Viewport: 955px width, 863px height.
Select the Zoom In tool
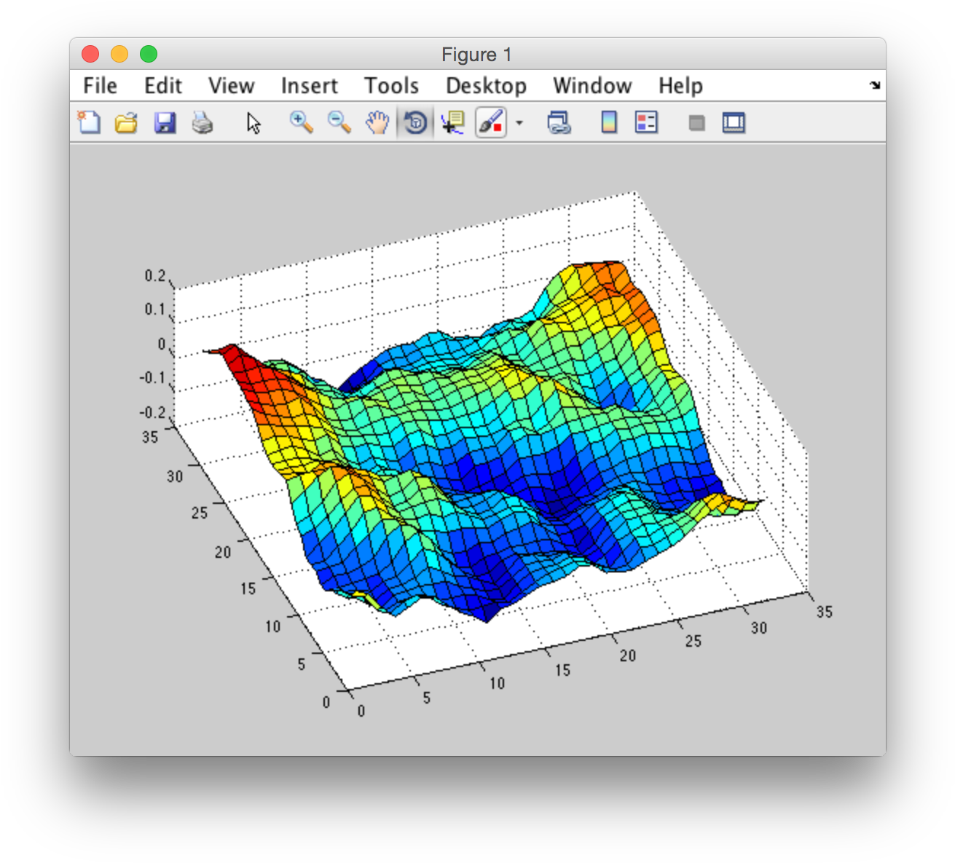coord(301,122)
